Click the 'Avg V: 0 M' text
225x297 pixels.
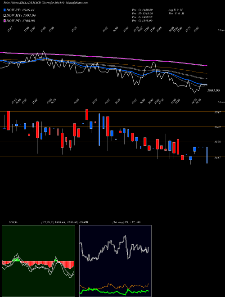[175, 9]
